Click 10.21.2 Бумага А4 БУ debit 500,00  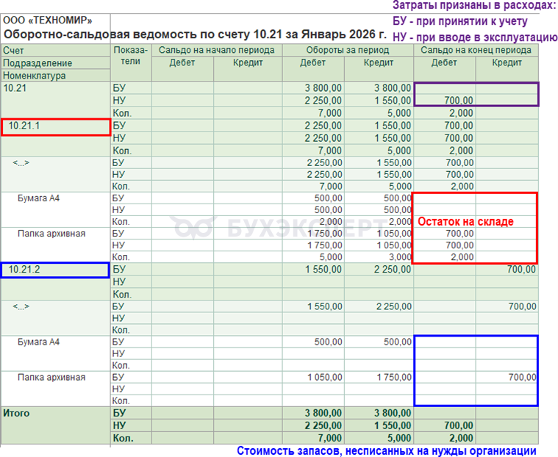coord(329,342)
